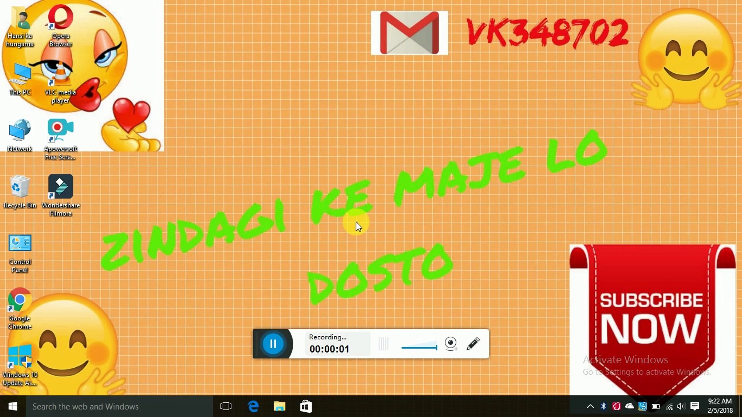The image size is (742, 417).
Task: Select the annotation pencil tool in recorder toolbar
Action: tap(474, 344)
